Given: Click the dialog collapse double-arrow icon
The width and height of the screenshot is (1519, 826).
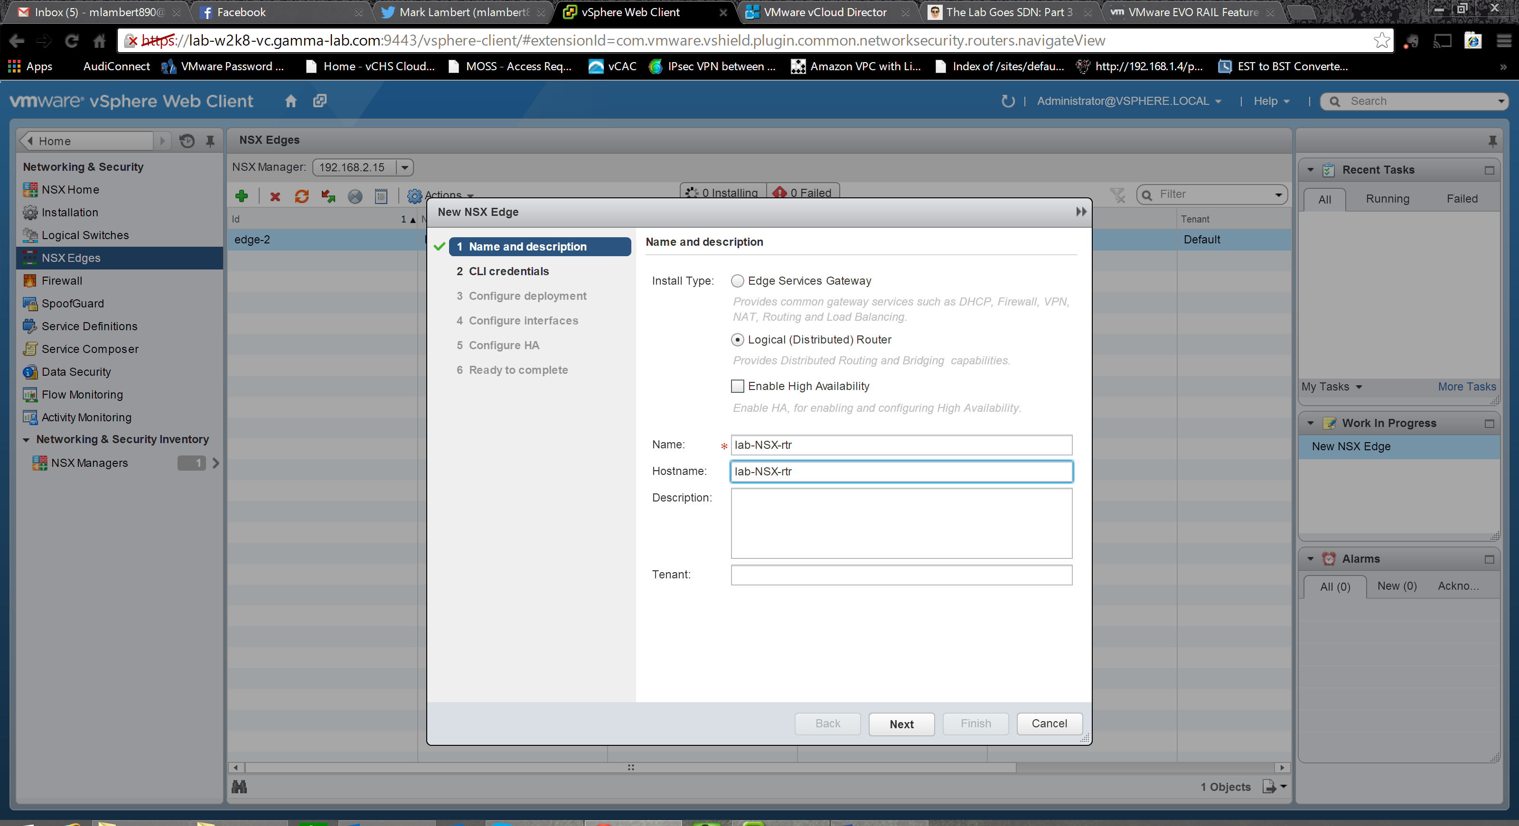Looking at the screenshot, I should [1080, 212].
